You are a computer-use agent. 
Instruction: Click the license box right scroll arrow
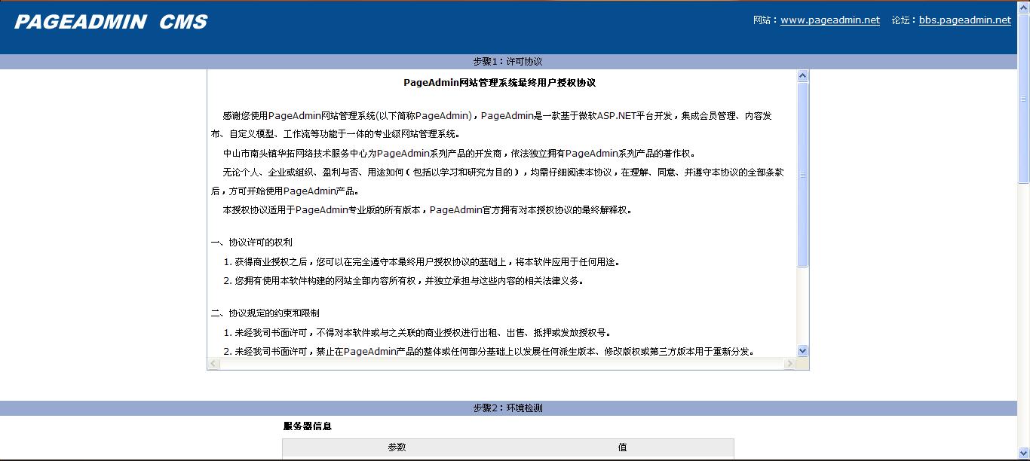789,364
